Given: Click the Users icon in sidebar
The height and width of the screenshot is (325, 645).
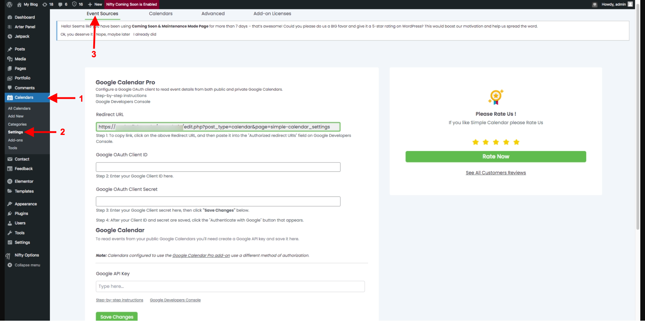Looking at the screenshot, I should [x=10, y=223].
